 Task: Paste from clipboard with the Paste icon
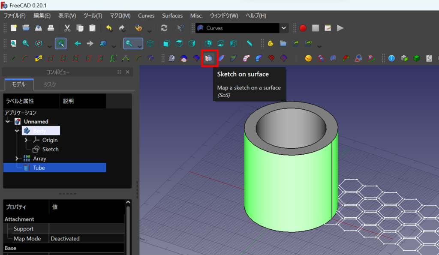(92, 28)
